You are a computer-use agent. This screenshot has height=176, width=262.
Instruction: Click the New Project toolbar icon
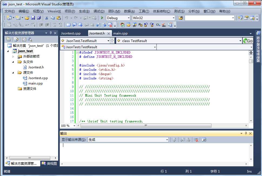coord(9,18)
